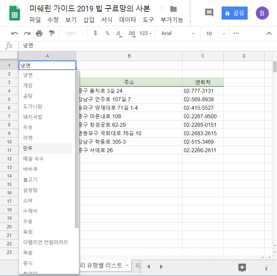277x276 pixels.
Task: Click the redo arrow icon
Action: coord(27,33)
